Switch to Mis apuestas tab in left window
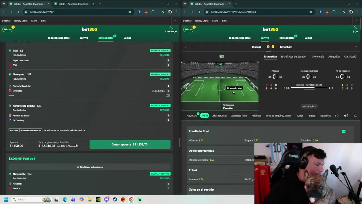The image size is (362, 204). (106, 38)
